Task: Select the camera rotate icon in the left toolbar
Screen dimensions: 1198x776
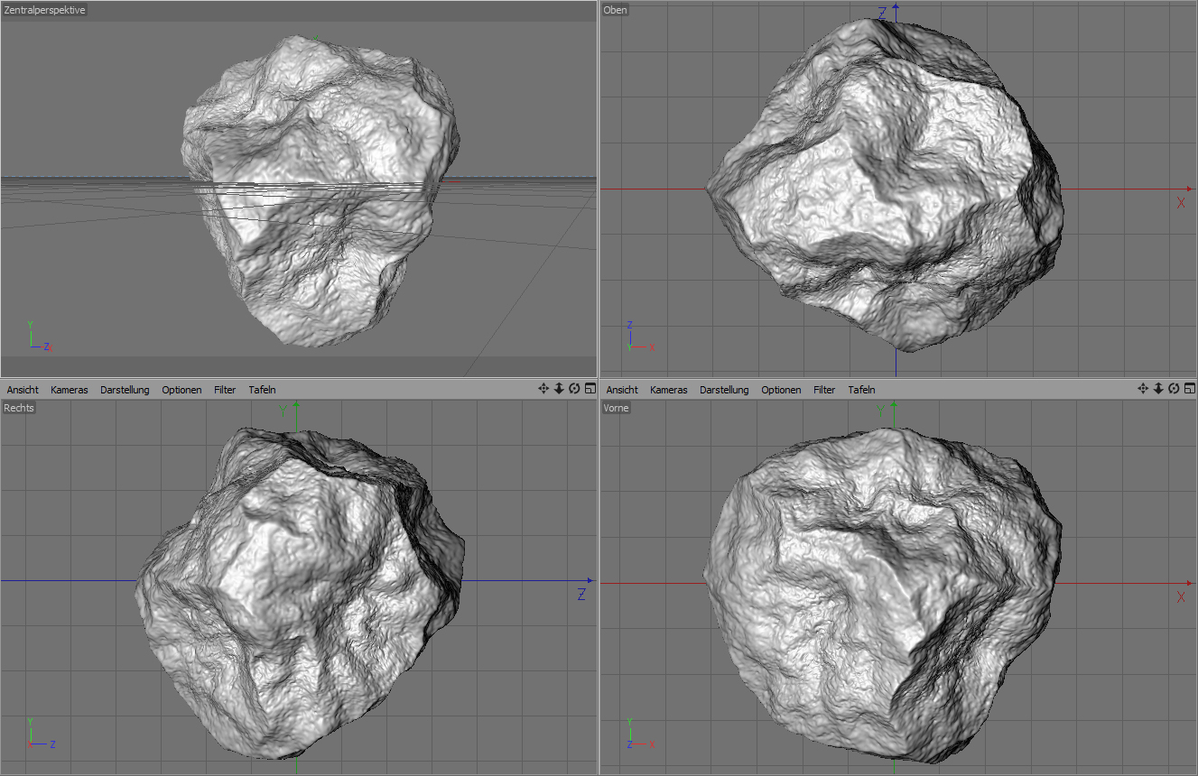Action: pos(574,388)
